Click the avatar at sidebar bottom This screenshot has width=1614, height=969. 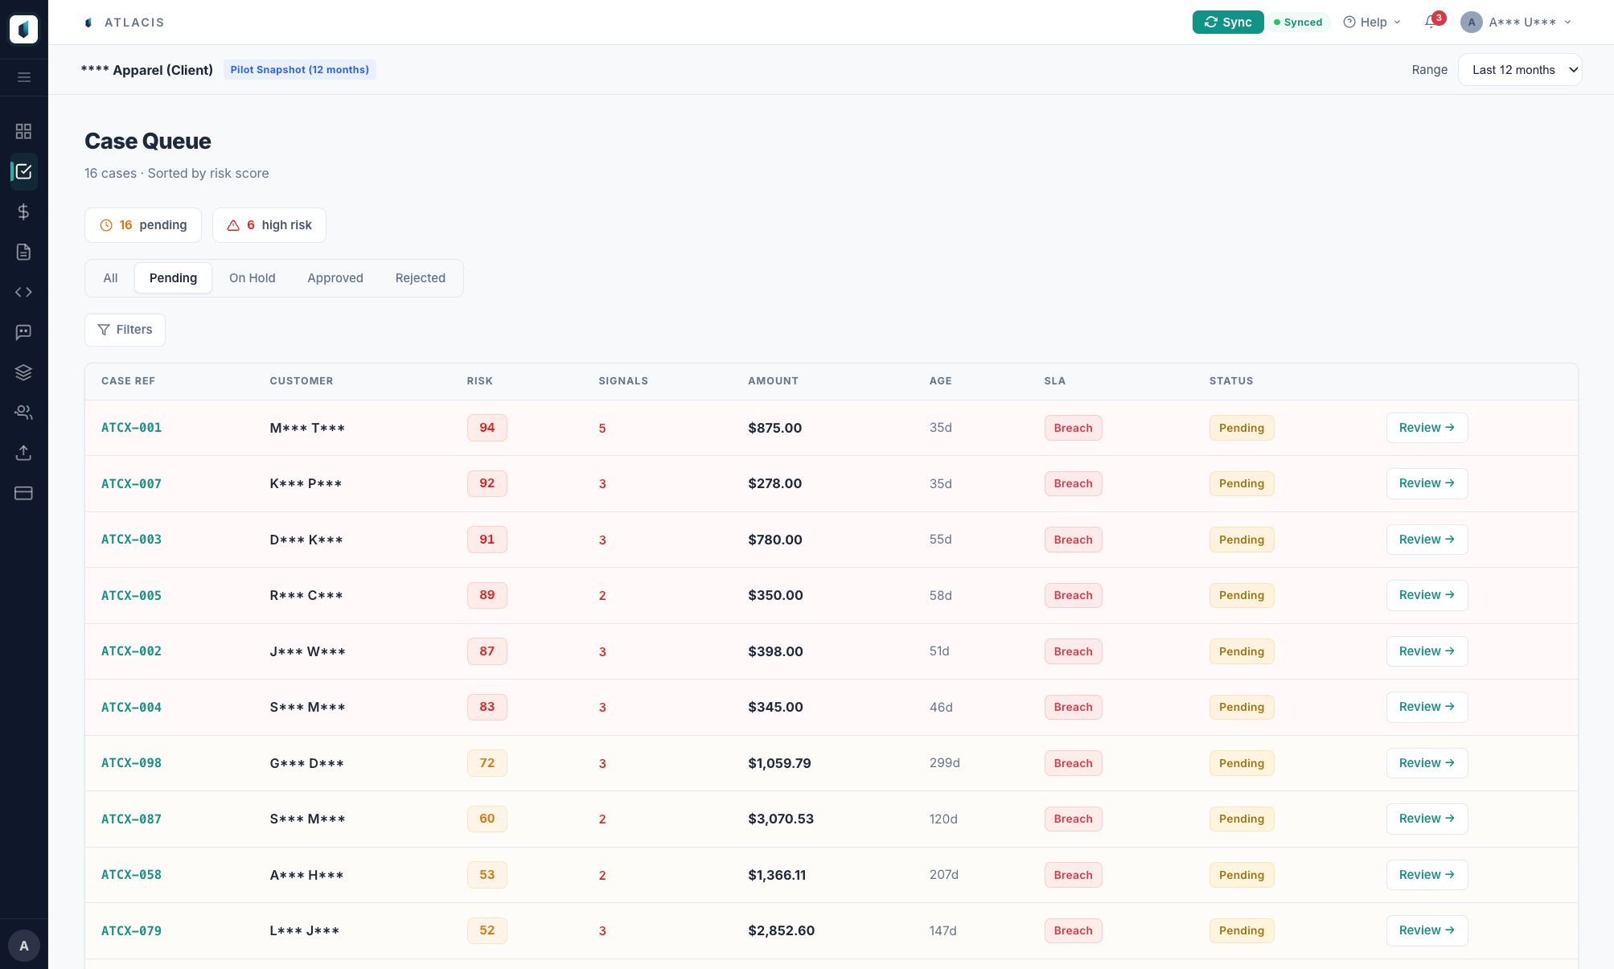[x=24, y=946]
